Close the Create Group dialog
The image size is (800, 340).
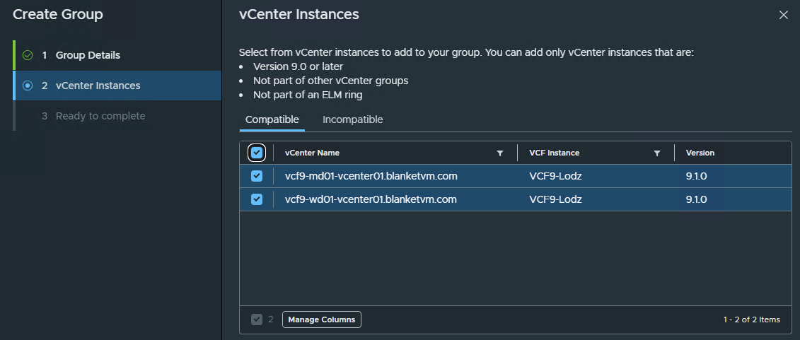point(784,15)
